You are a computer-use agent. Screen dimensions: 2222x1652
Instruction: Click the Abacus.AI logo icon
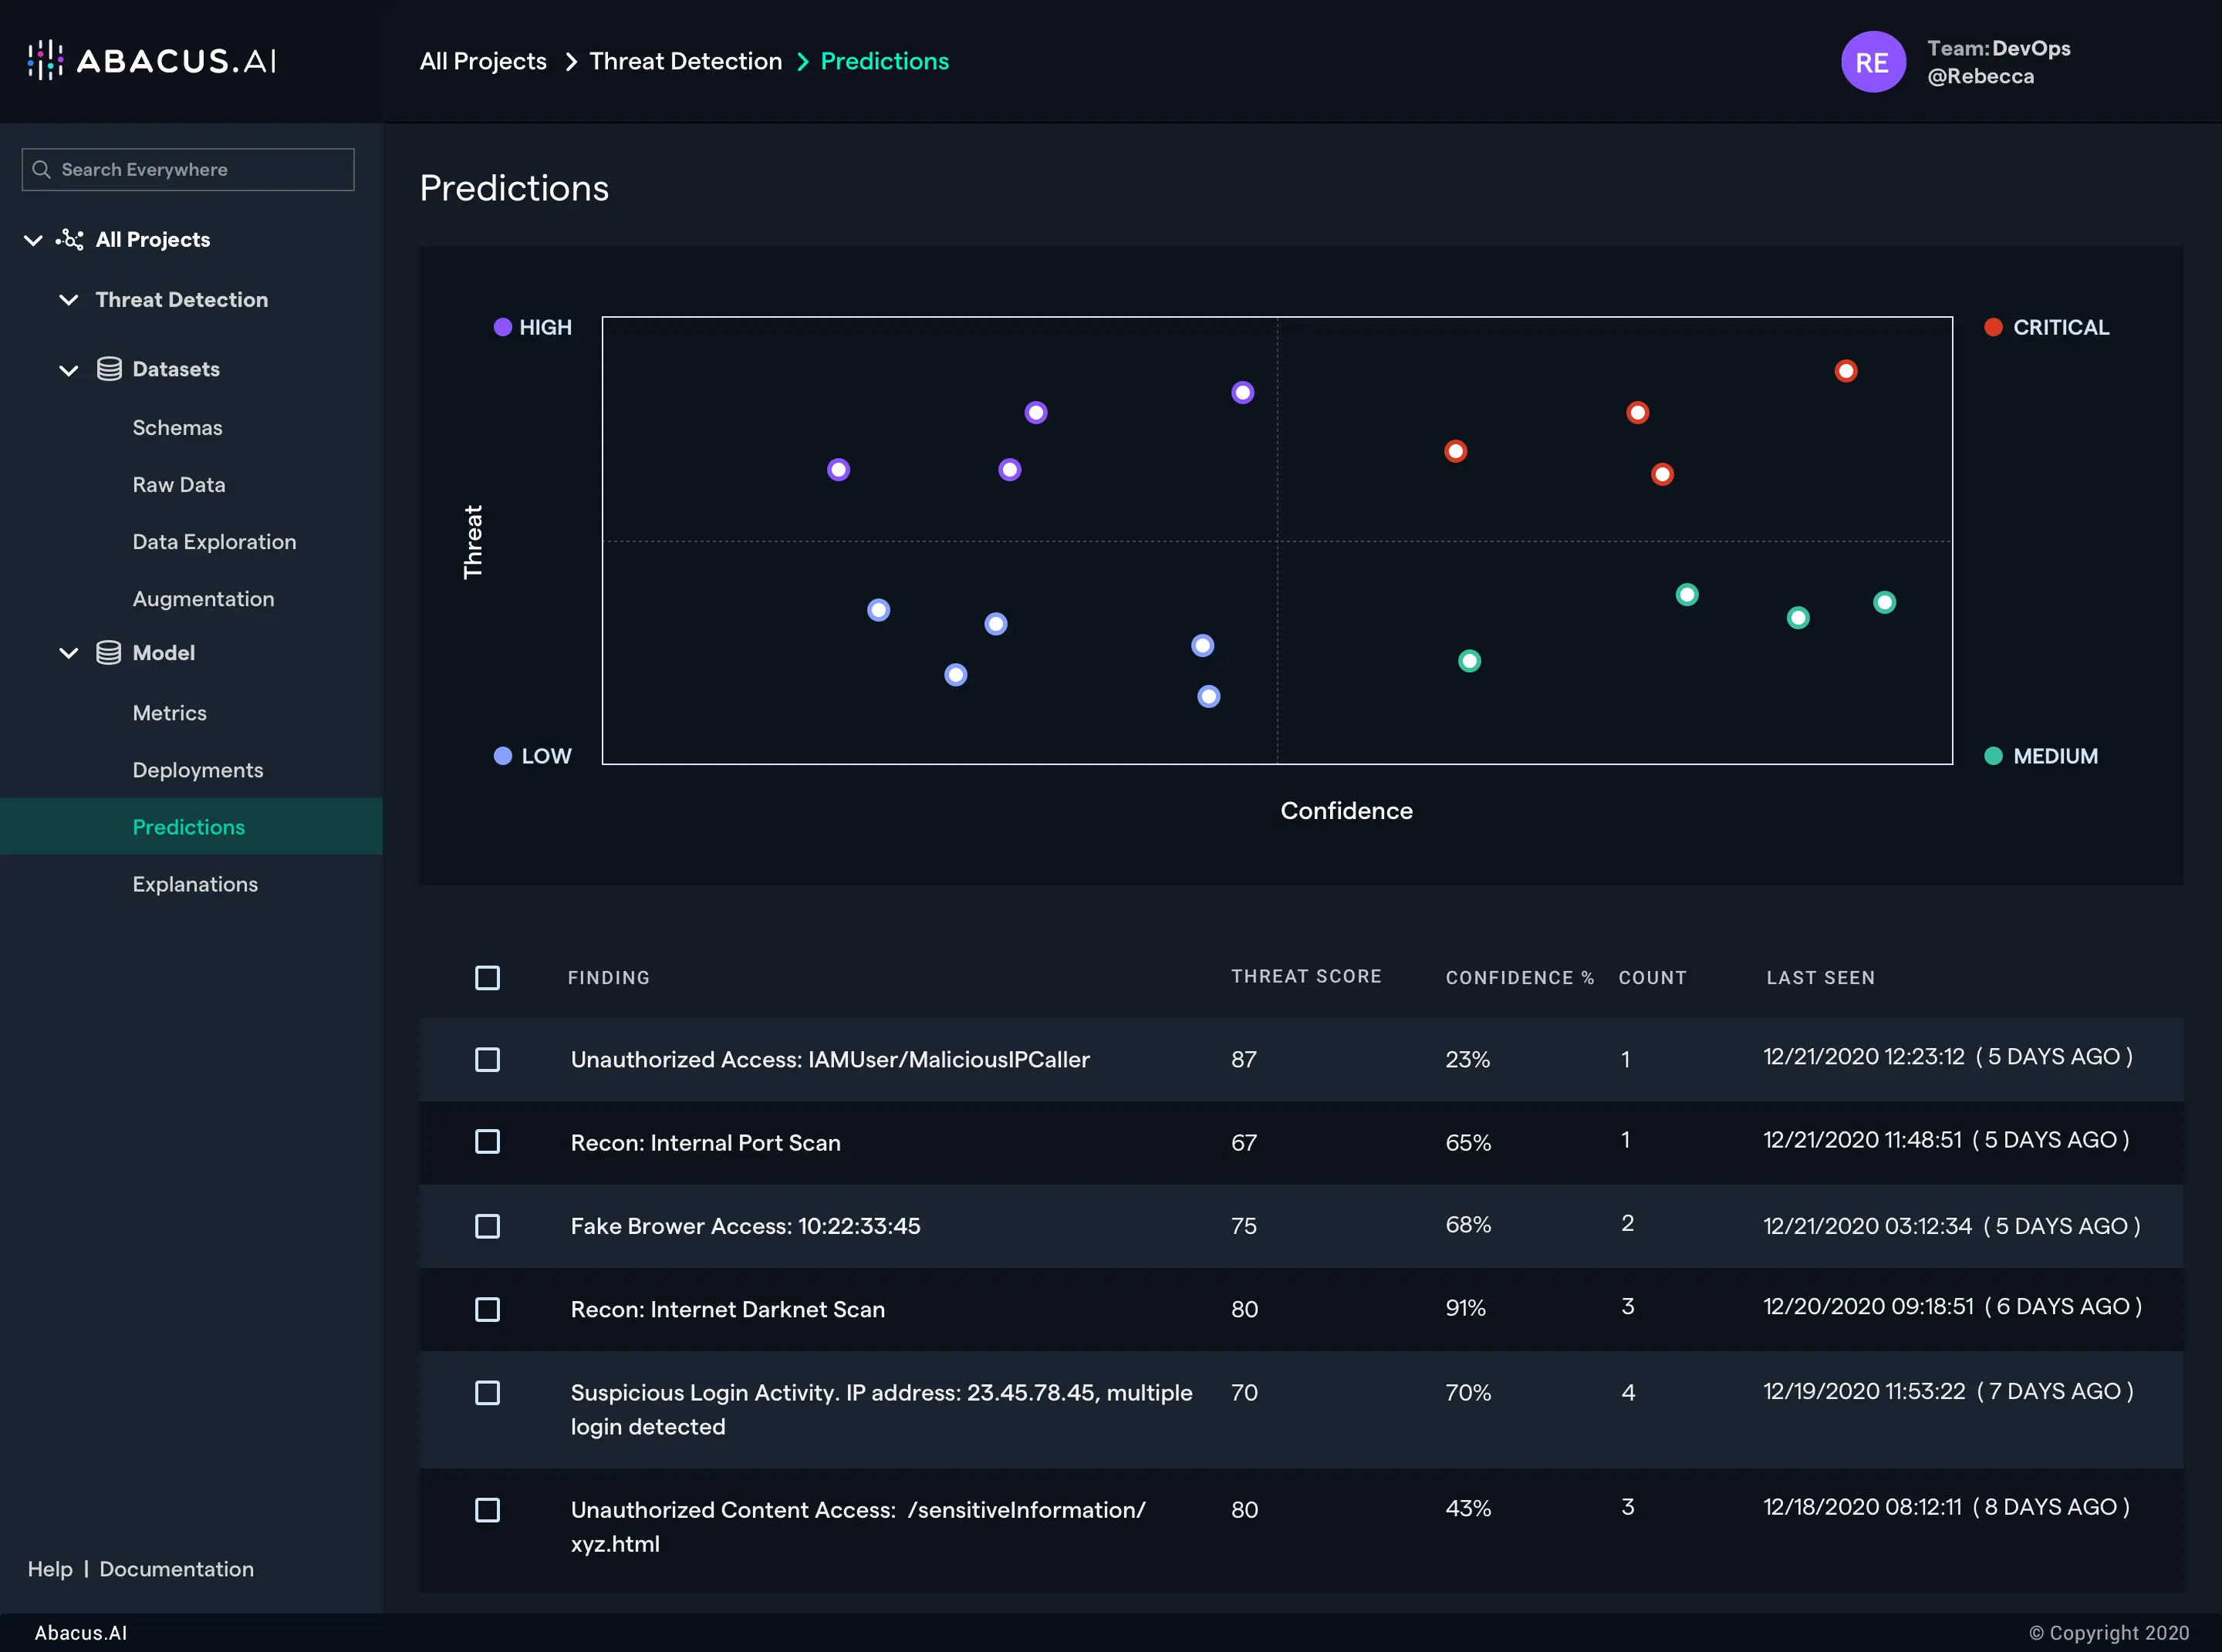45,61
